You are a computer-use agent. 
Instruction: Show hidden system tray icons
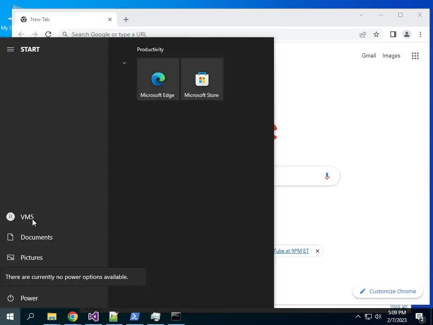coord(358,317)
